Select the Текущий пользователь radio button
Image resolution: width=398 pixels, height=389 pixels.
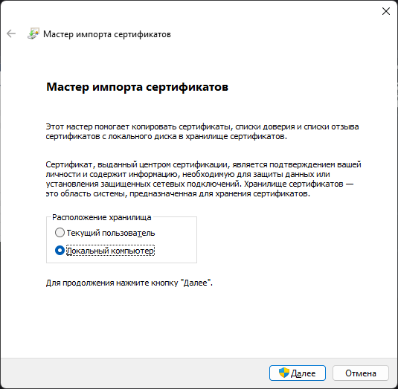60,233
